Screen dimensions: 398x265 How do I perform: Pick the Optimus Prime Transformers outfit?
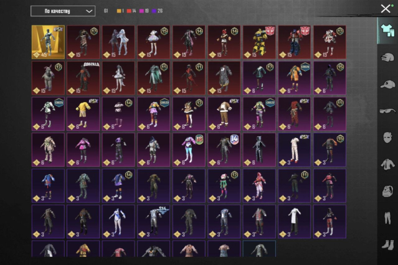click(x=294, y=42)
